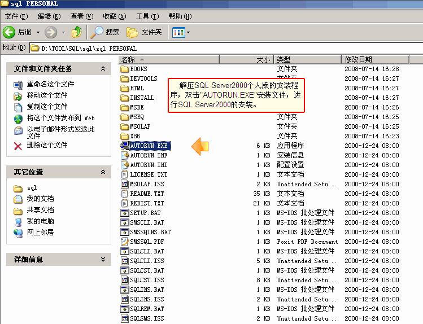This screenshot has width=423, height=324.
Task: Select the SMSCLI.BAT file icon
Action: pos(125,222)
